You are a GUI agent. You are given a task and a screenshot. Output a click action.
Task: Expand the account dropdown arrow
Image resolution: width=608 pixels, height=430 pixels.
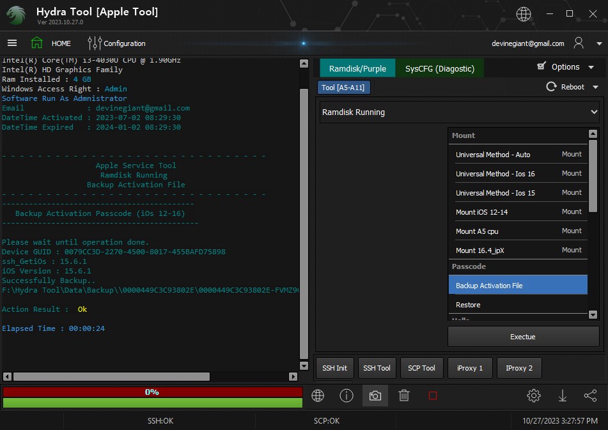[x=599, y=44]
